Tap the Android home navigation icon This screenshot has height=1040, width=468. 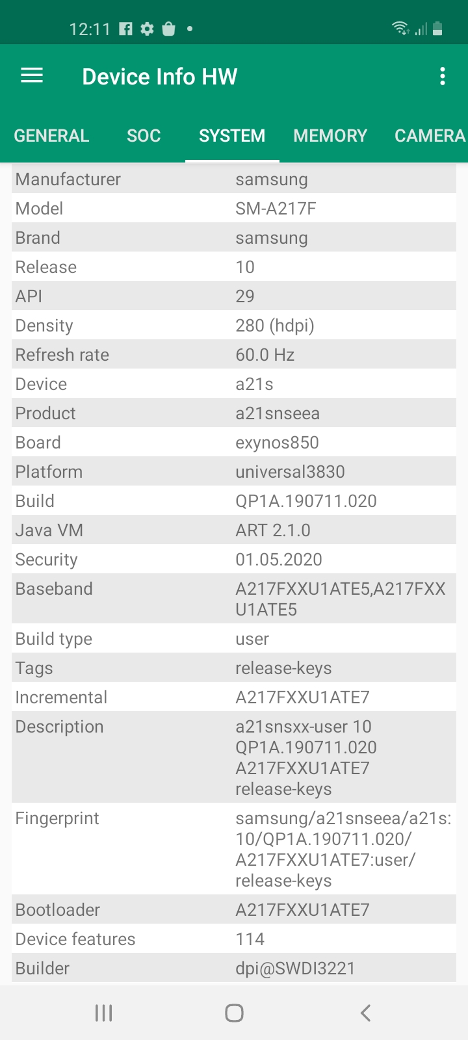234,1012
